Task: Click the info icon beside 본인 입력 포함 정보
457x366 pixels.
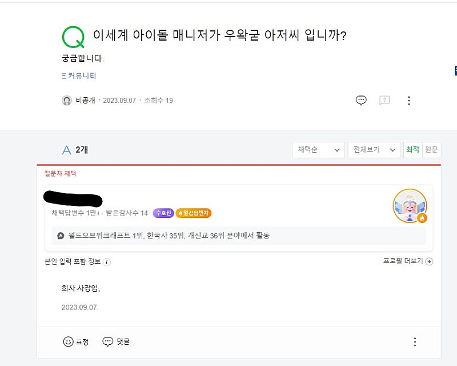Action: coord(107,262)
